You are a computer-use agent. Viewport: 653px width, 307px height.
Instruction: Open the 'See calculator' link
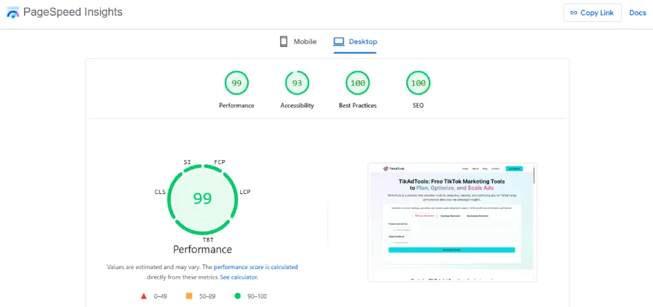238,277
